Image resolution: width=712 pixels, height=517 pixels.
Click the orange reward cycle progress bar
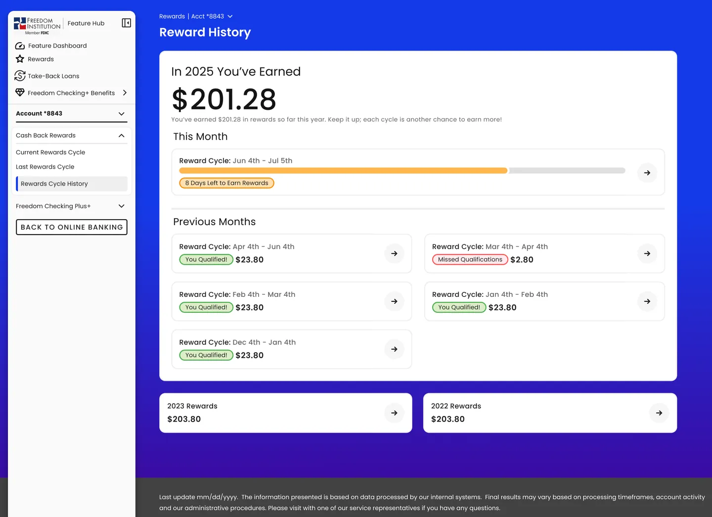pyautogui.click(x=343, y=170)
